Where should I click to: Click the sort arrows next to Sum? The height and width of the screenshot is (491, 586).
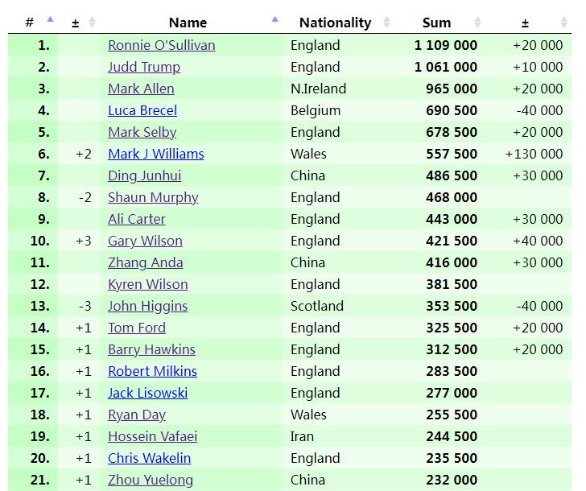pos(477,23)
